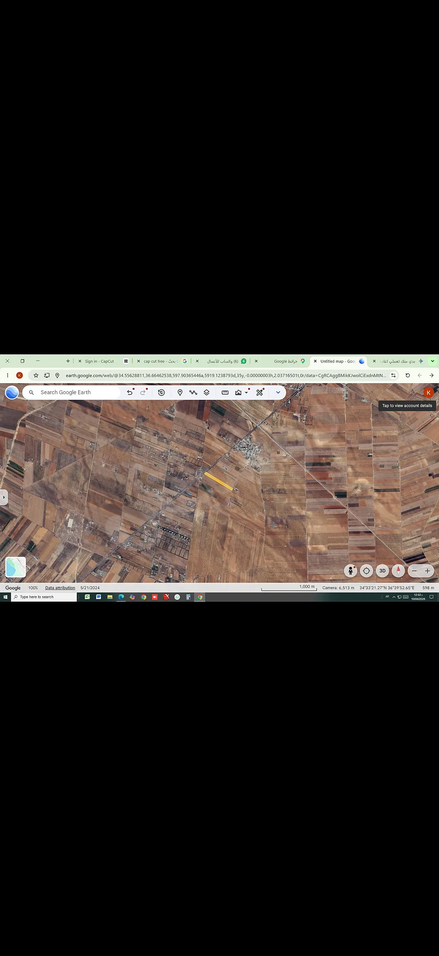Show hidden system tray icons arrow
Viewport: 439px width, 956px height.
click(x=394, y=597)
